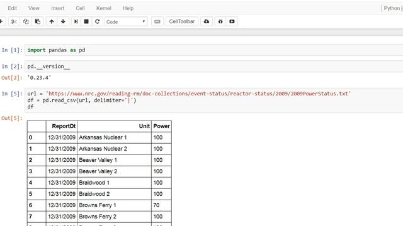403x226 pixels.
Task: Click the CellToolbar button
Action: click(x=182, y=21)
